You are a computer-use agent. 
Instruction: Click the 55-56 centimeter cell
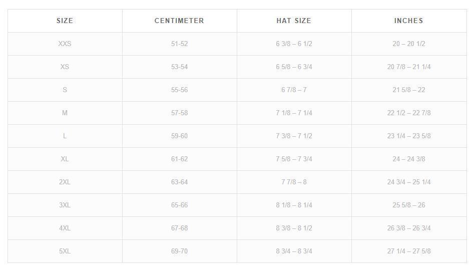[x=179, y=90]
